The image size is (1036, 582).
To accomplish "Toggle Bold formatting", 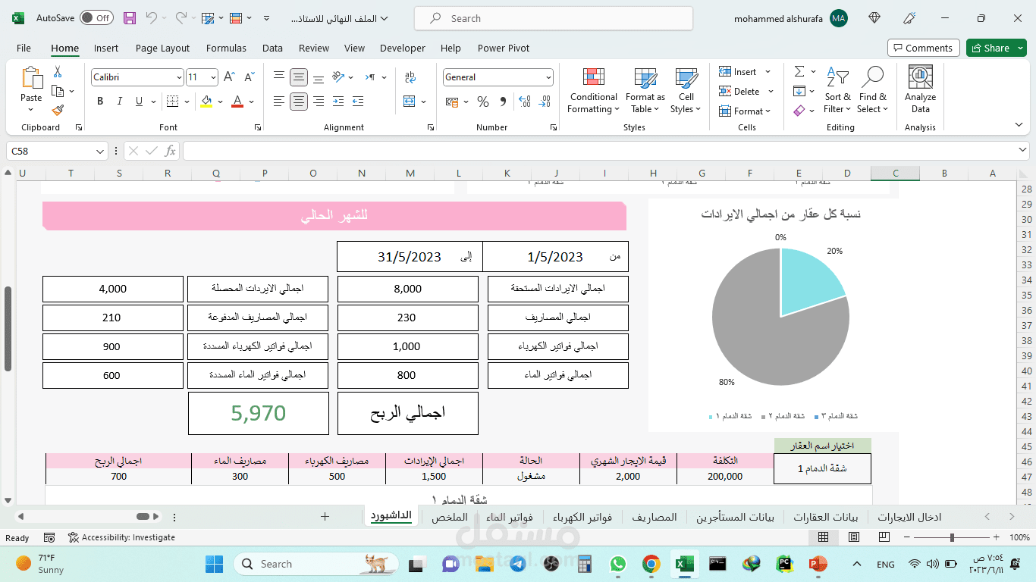I will [x=100, y=102].
